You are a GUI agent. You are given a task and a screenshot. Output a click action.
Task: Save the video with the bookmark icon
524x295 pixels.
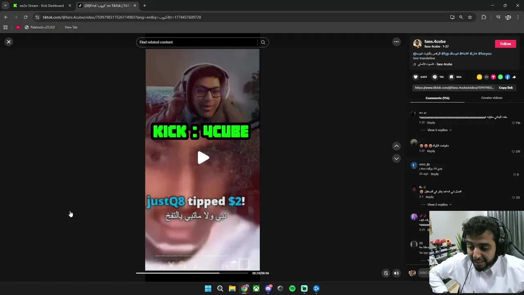(x=451, y=77)
